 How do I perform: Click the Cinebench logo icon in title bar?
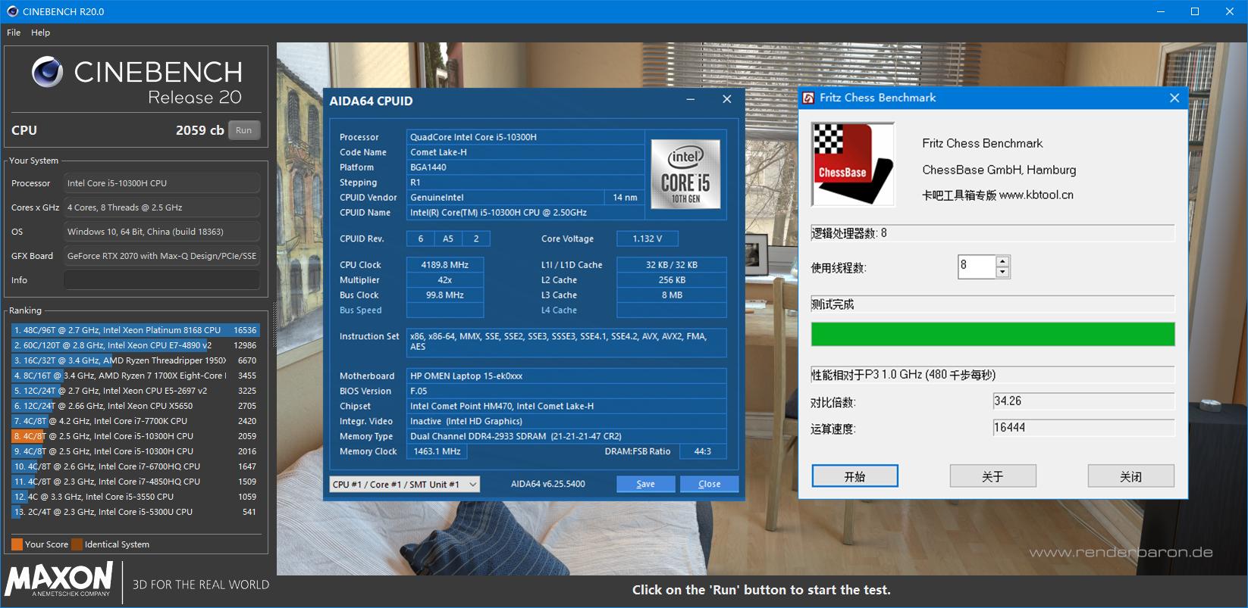(12, 11)
